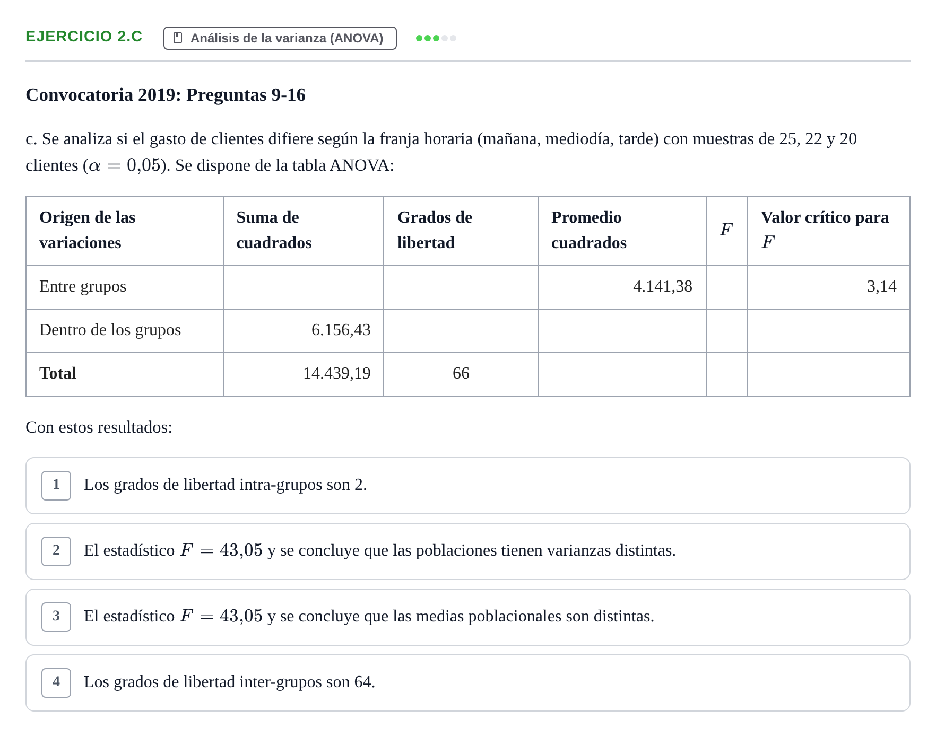Click the Suma de cuadrados column header
This screenshot has width=936, height=737.
[303, 231]
